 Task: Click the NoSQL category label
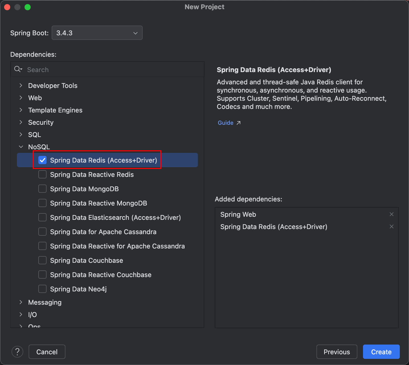39,147
